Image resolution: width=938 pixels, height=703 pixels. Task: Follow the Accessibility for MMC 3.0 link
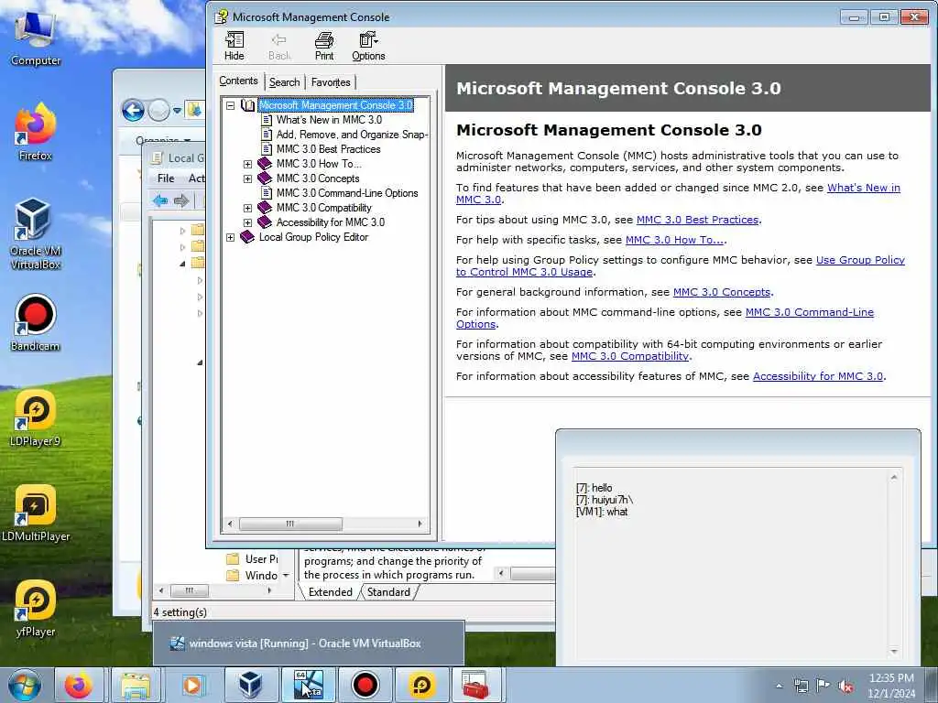[818, 376]
